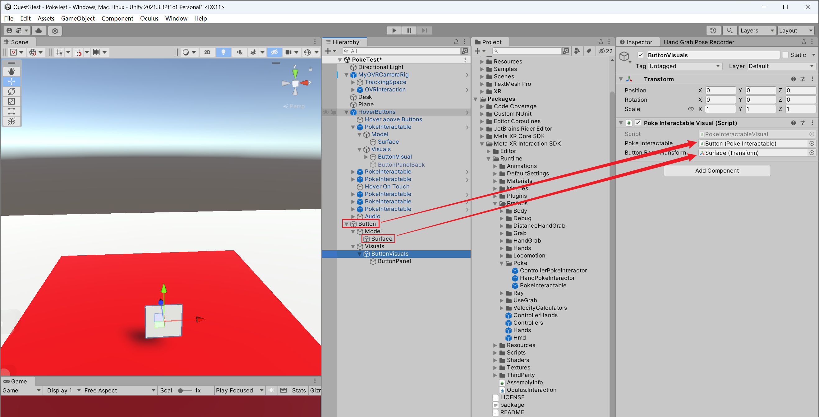Pick object for Poke Interactable field
Screen dimensions: 819x417
[x=812, y=143]
